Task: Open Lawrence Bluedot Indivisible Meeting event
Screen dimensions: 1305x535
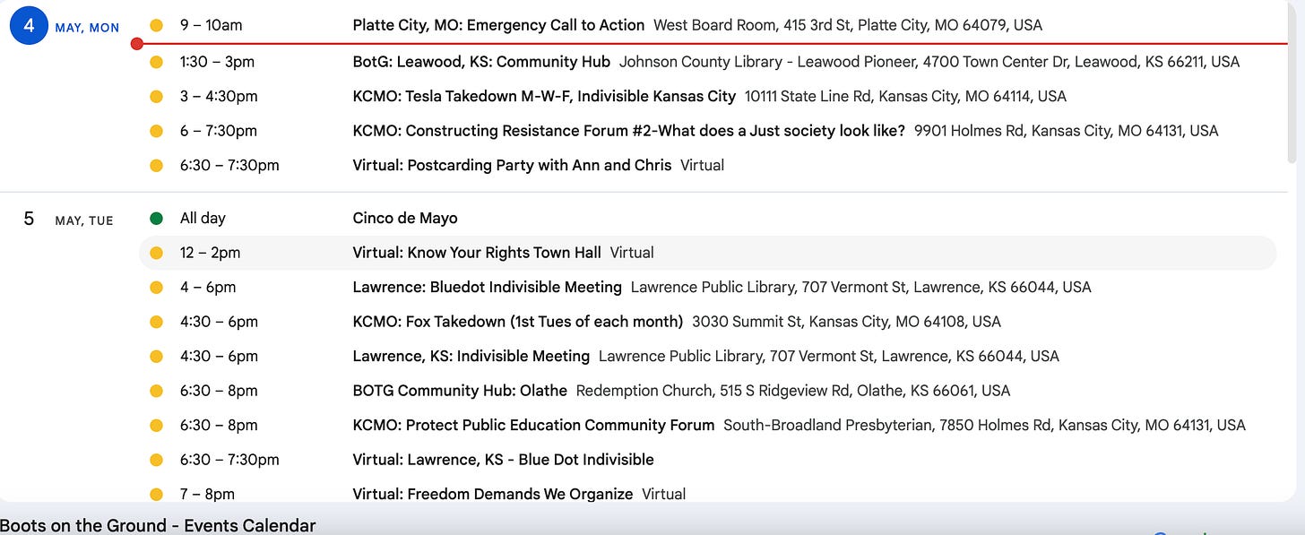Action: point(708,287)
